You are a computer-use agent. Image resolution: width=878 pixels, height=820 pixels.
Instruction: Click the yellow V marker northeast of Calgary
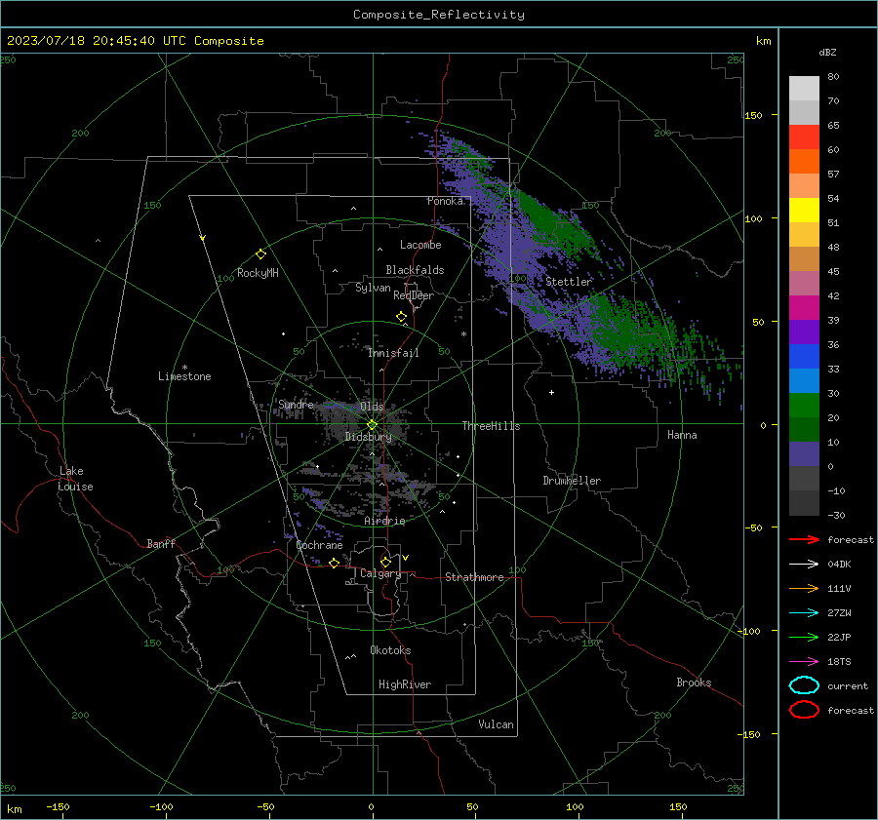(x=406, y=558)
